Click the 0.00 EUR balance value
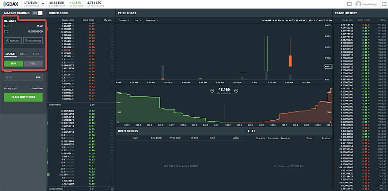This screenshot has height=191, width=388. (40, 26)
